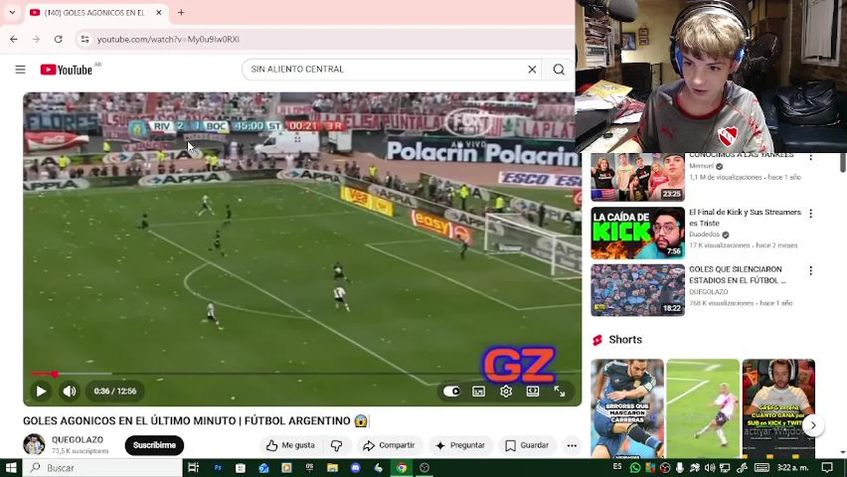Screen dimensions: 847x477
Task: Click the Suscribirme button
Action: click(x=154, y=445)
